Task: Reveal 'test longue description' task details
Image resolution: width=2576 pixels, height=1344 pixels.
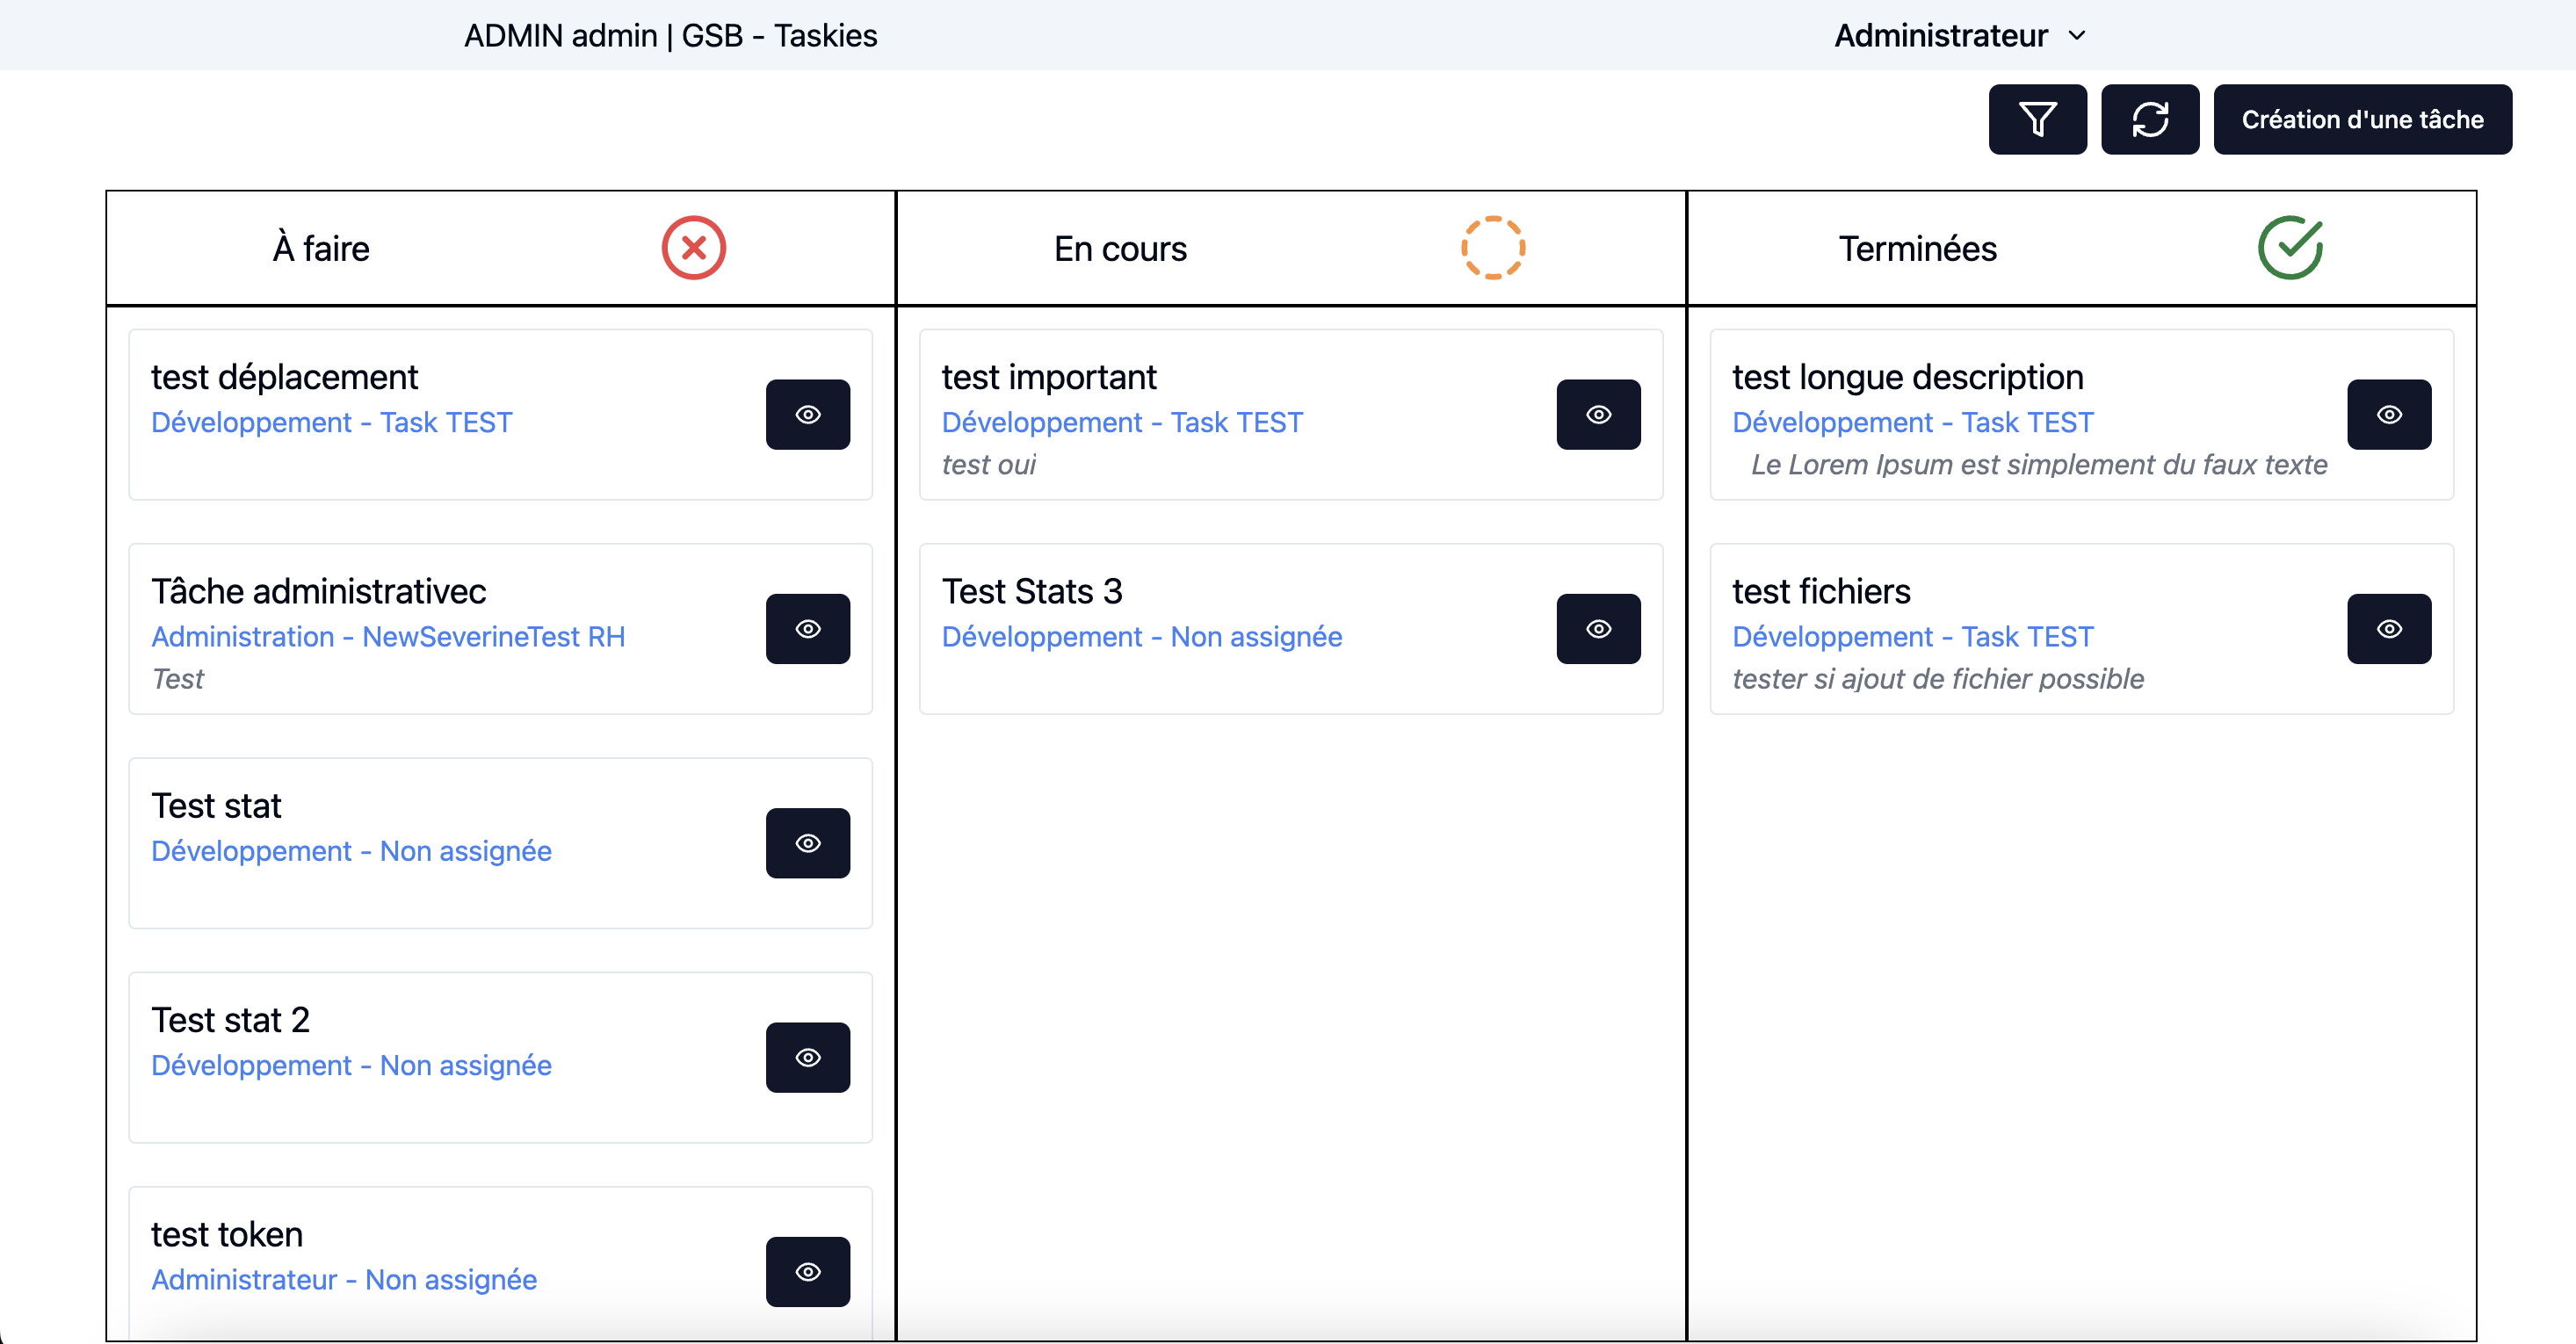Action: [2389, 414]
